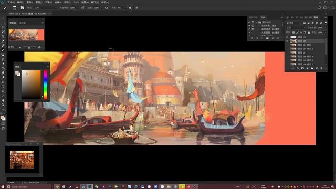Select the Zoom tool in toolbox
This screenshot has height=189, width=336.
point(3,105)
